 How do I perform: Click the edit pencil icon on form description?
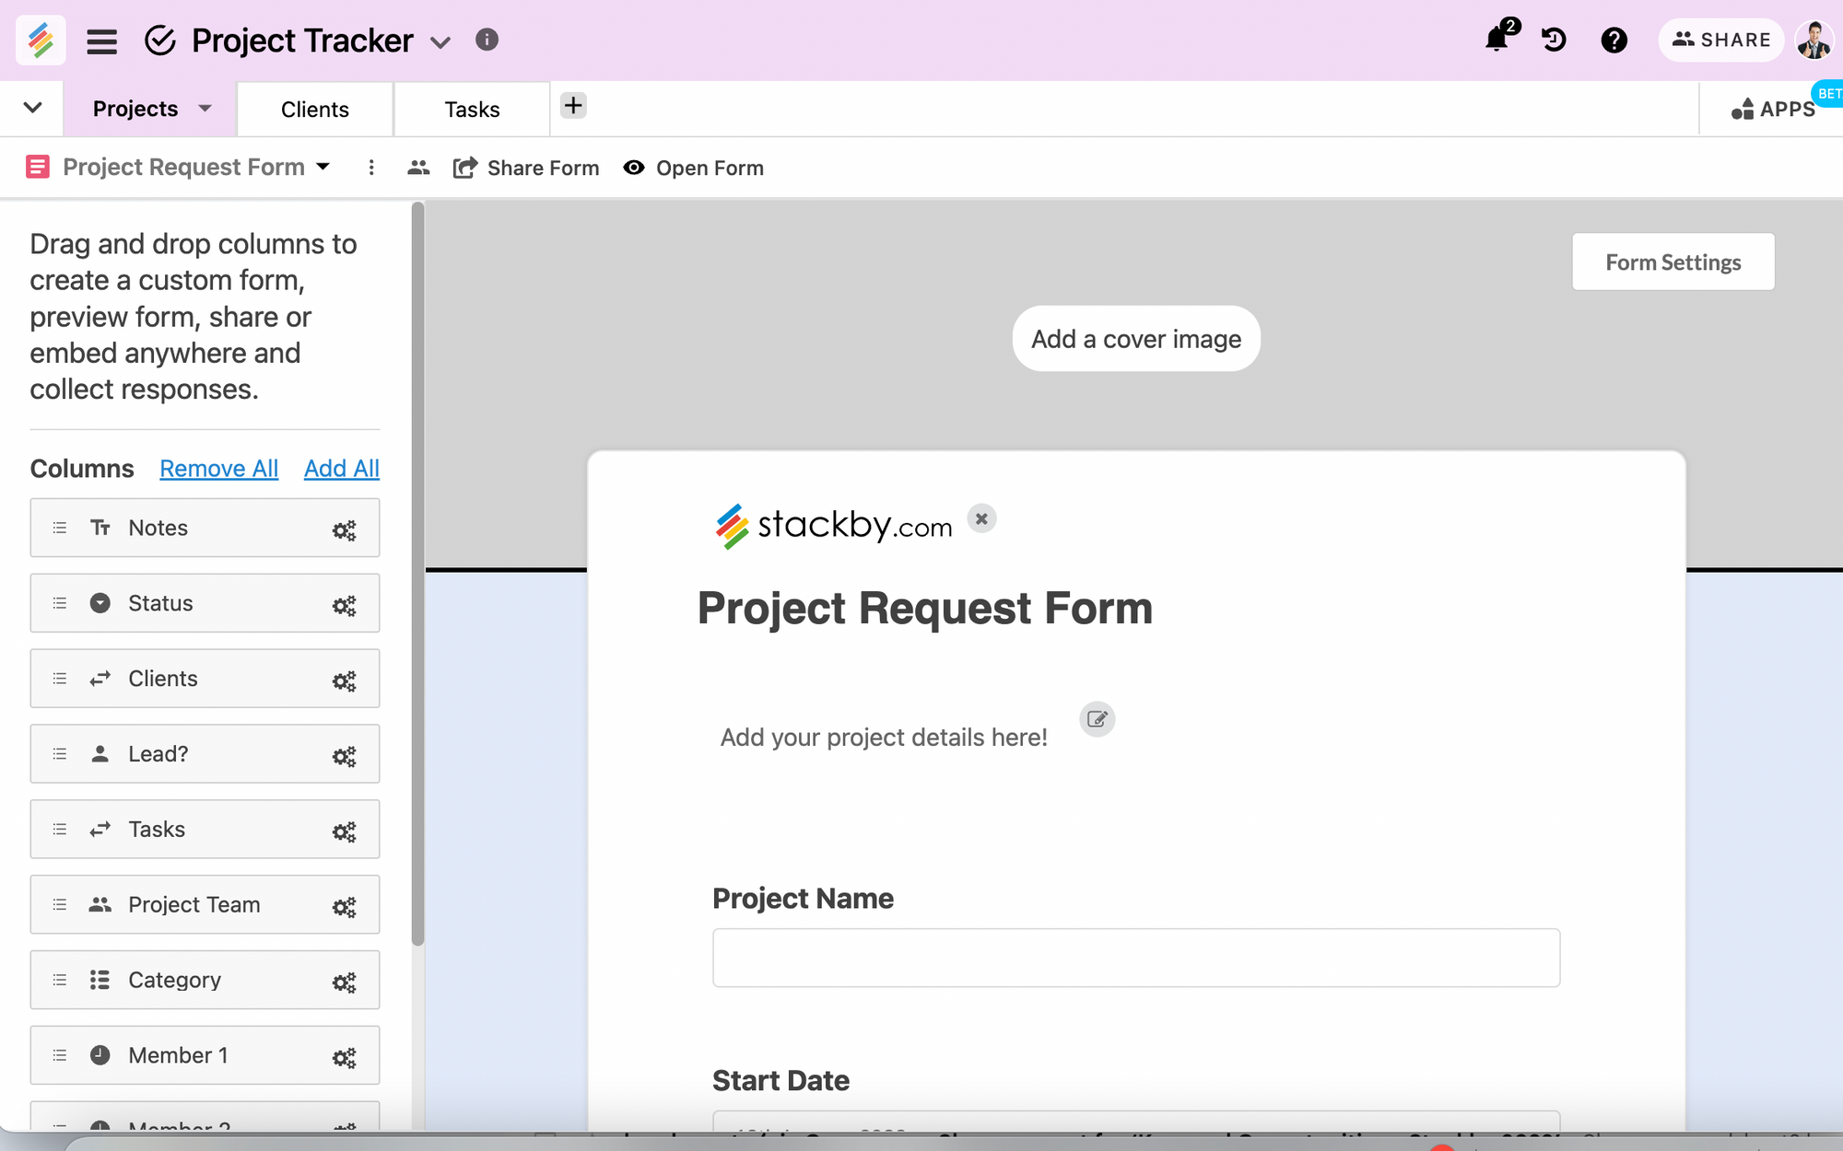(1096, 719)
